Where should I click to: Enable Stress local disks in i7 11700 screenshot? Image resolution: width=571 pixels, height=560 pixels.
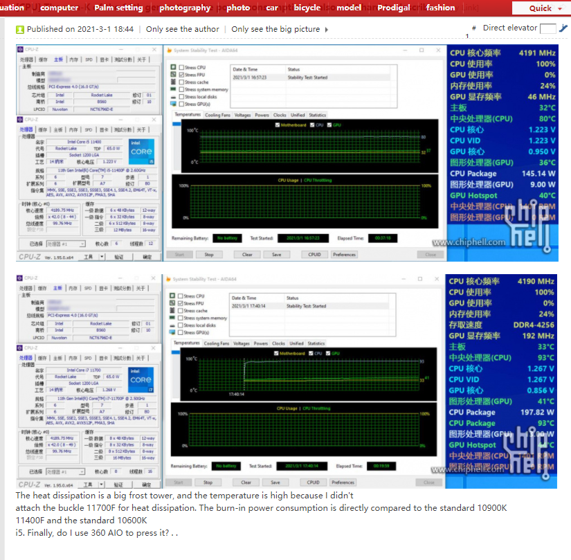pos(180,325)
